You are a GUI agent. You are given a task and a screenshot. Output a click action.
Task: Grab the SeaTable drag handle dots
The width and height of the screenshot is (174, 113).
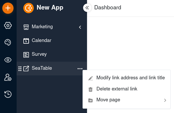click(20, 69)
